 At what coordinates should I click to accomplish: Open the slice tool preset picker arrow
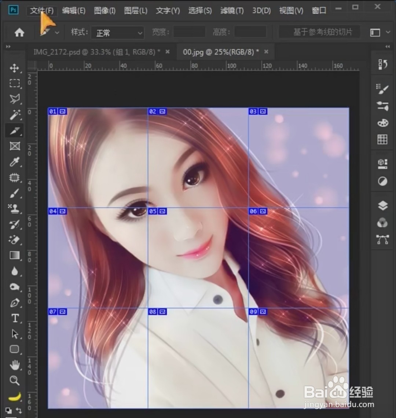pyautogui.click(x=57, y=33)
